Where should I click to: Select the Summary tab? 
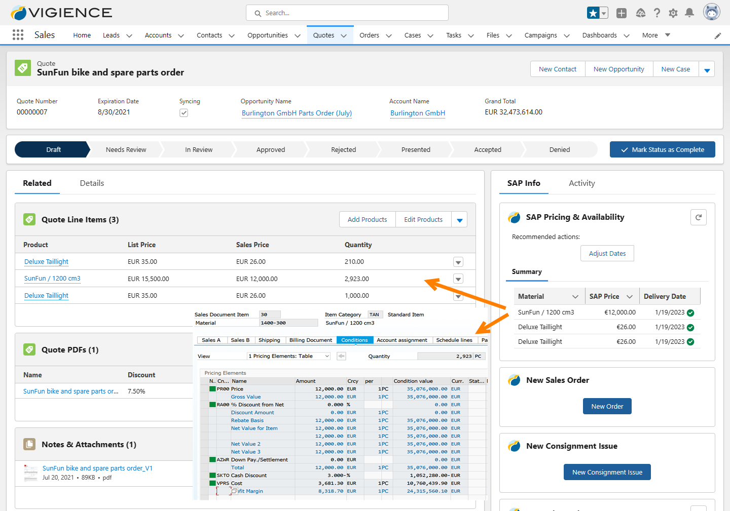click(527, 272)
